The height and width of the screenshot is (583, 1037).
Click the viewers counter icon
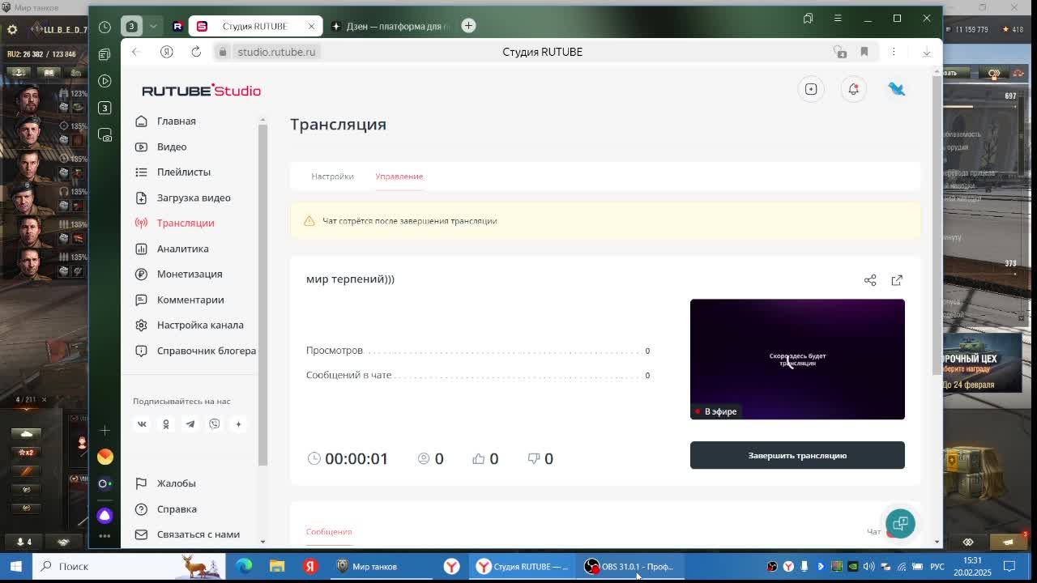(x=423, y=458)
